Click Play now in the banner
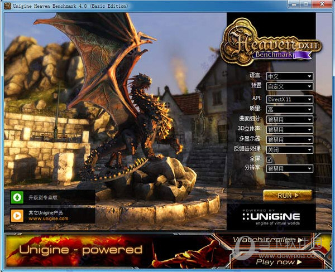The width and height of the screenshot is (335, 272). click(x=279, y=262)
